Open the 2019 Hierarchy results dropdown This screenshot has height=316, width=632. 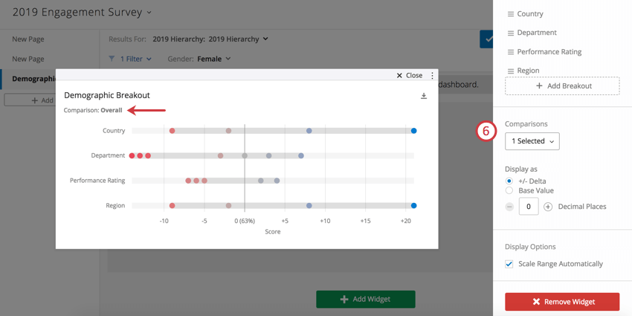tap(210, 39)
